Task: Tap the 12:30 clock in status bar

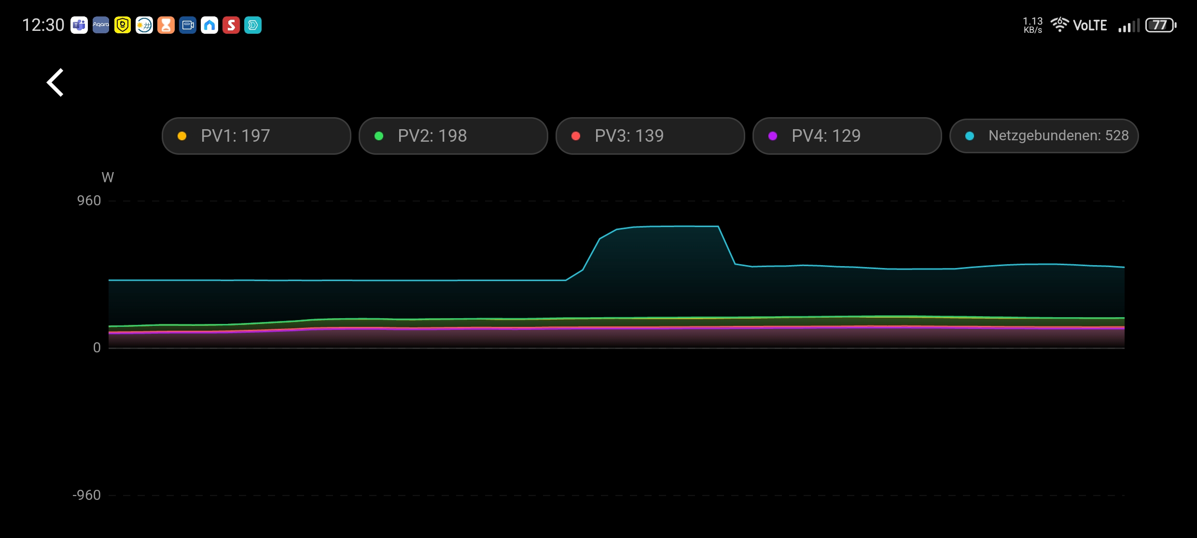Action: click(43, 25)
